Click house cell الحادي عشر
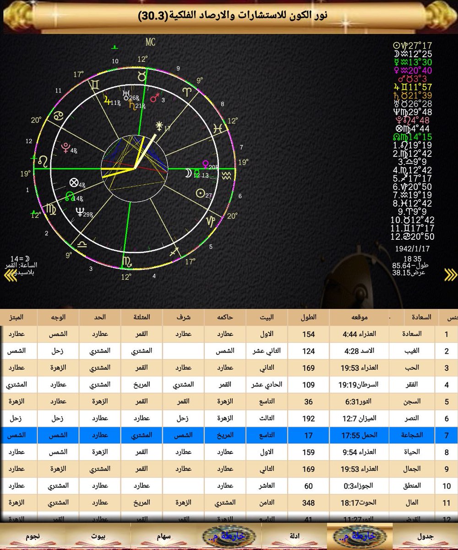The width and height of the screenshot is (458, 550). click(x=267, y=385)
